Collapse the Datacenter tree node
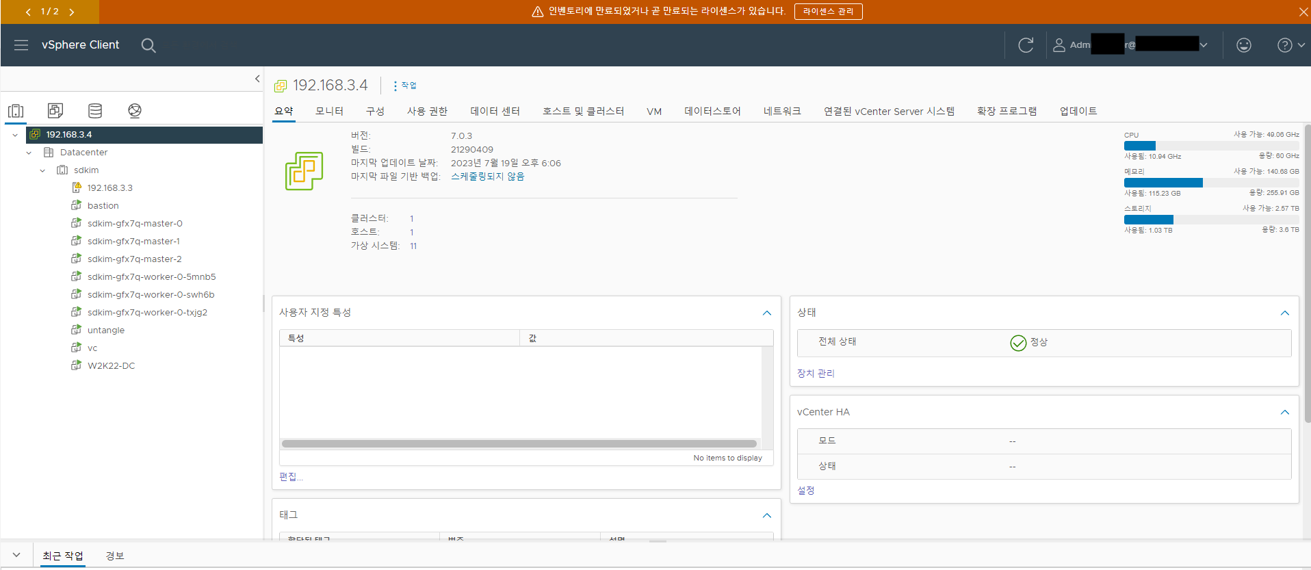The image size is (1311, 570). [29, 153]
